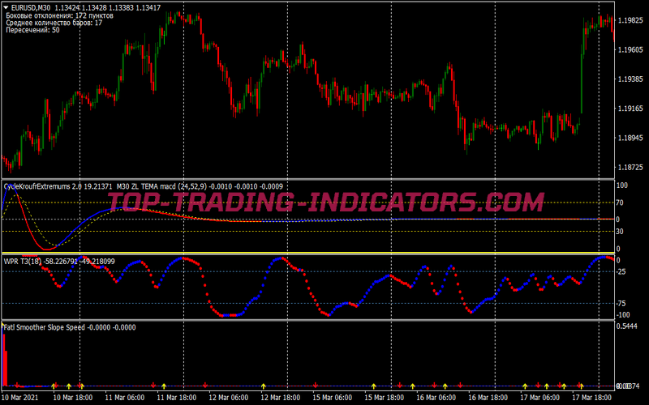Click the yellow up arrow above 12 Mar 18:00
Screen dimensions: 649x405
tap(263, 386)
